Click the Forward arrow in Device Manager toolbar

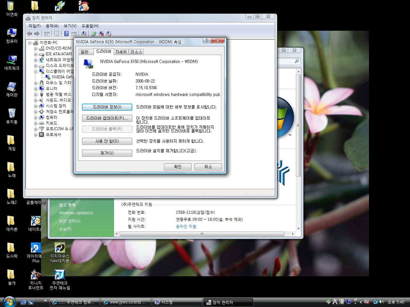click(37, 34)
